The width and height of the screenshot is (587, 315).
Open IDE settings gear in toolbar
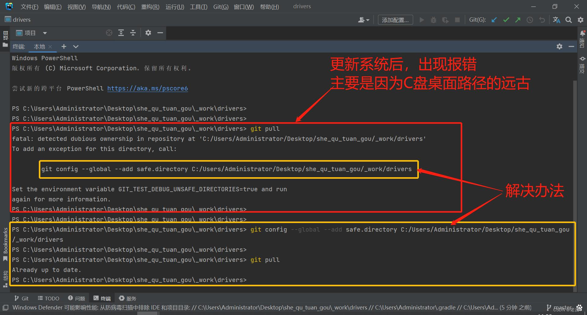tap(581, 20)
